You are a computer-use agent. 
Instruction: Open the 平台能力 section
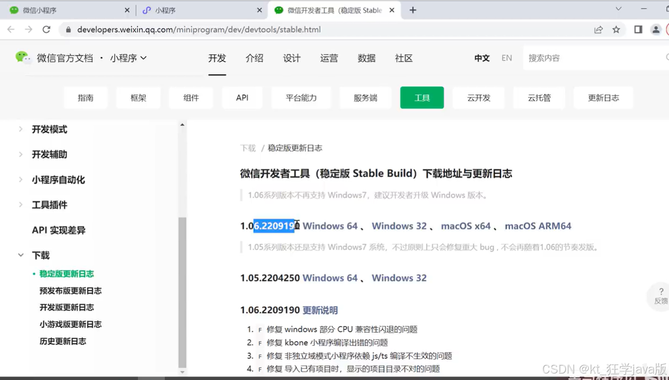pos(301,97)
